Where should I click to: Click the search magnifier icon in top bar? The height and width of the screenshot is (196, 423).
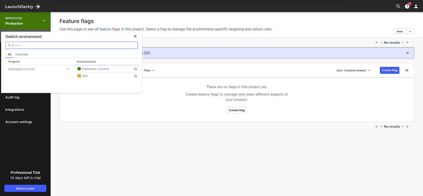coord(398,6)
